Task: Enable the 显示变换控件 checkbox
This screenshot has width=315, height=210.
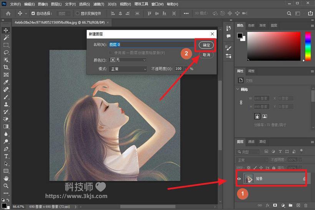Action: 77,13
